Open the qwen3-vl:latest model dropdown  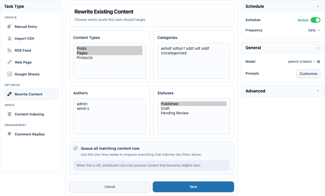pos(302,62)
